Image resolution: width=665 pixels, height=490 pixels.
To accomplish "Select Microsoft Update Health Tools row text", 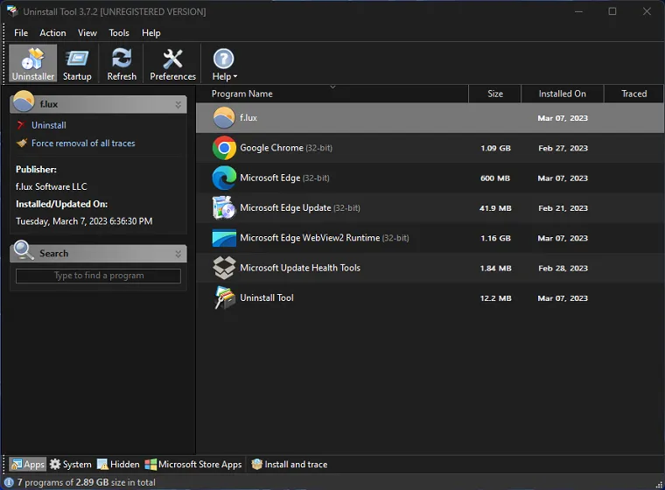I will click(x=300, y=268).
